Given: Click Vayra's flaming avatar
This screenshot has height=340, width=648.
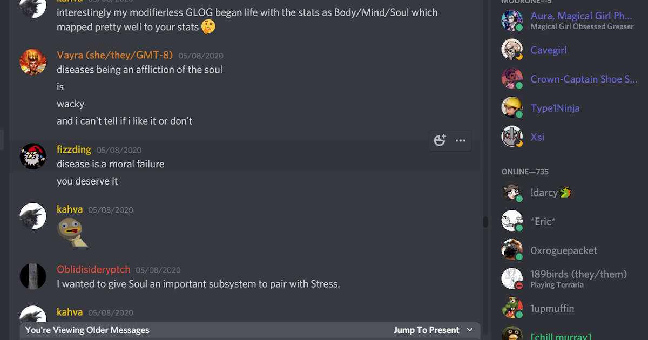Looking at the screenshot, I should (33, 62).
